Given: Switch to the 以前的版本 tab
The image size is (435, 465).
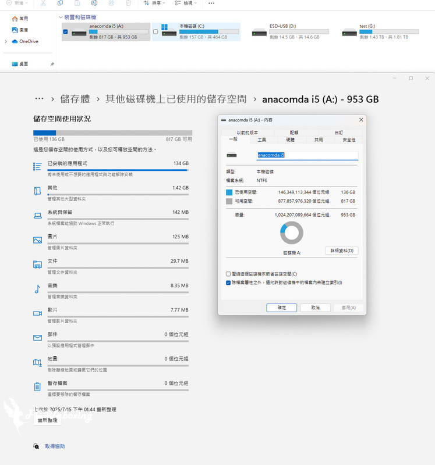Looking at the screenshot, I should 247,133.
